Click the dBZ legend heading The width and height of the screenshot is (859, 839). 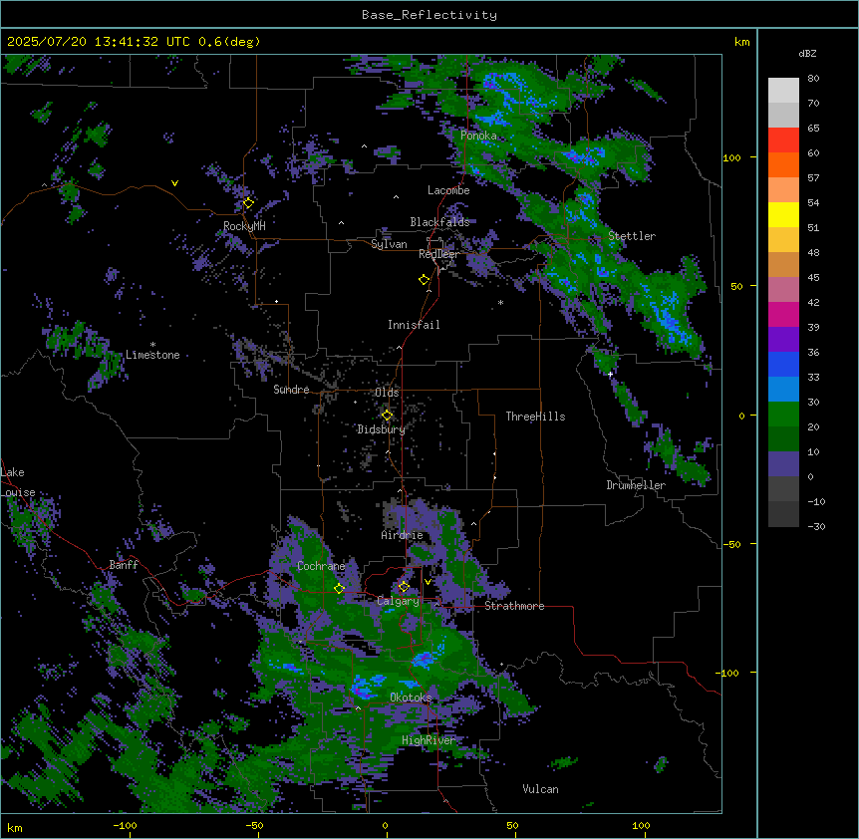point(807,53)
